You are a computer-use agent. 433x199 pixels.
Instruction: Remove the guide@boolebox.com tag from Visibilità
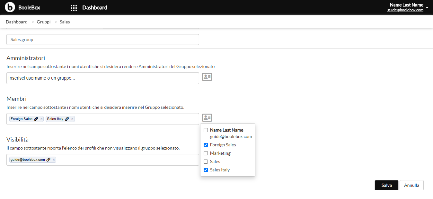pos(54,160)
